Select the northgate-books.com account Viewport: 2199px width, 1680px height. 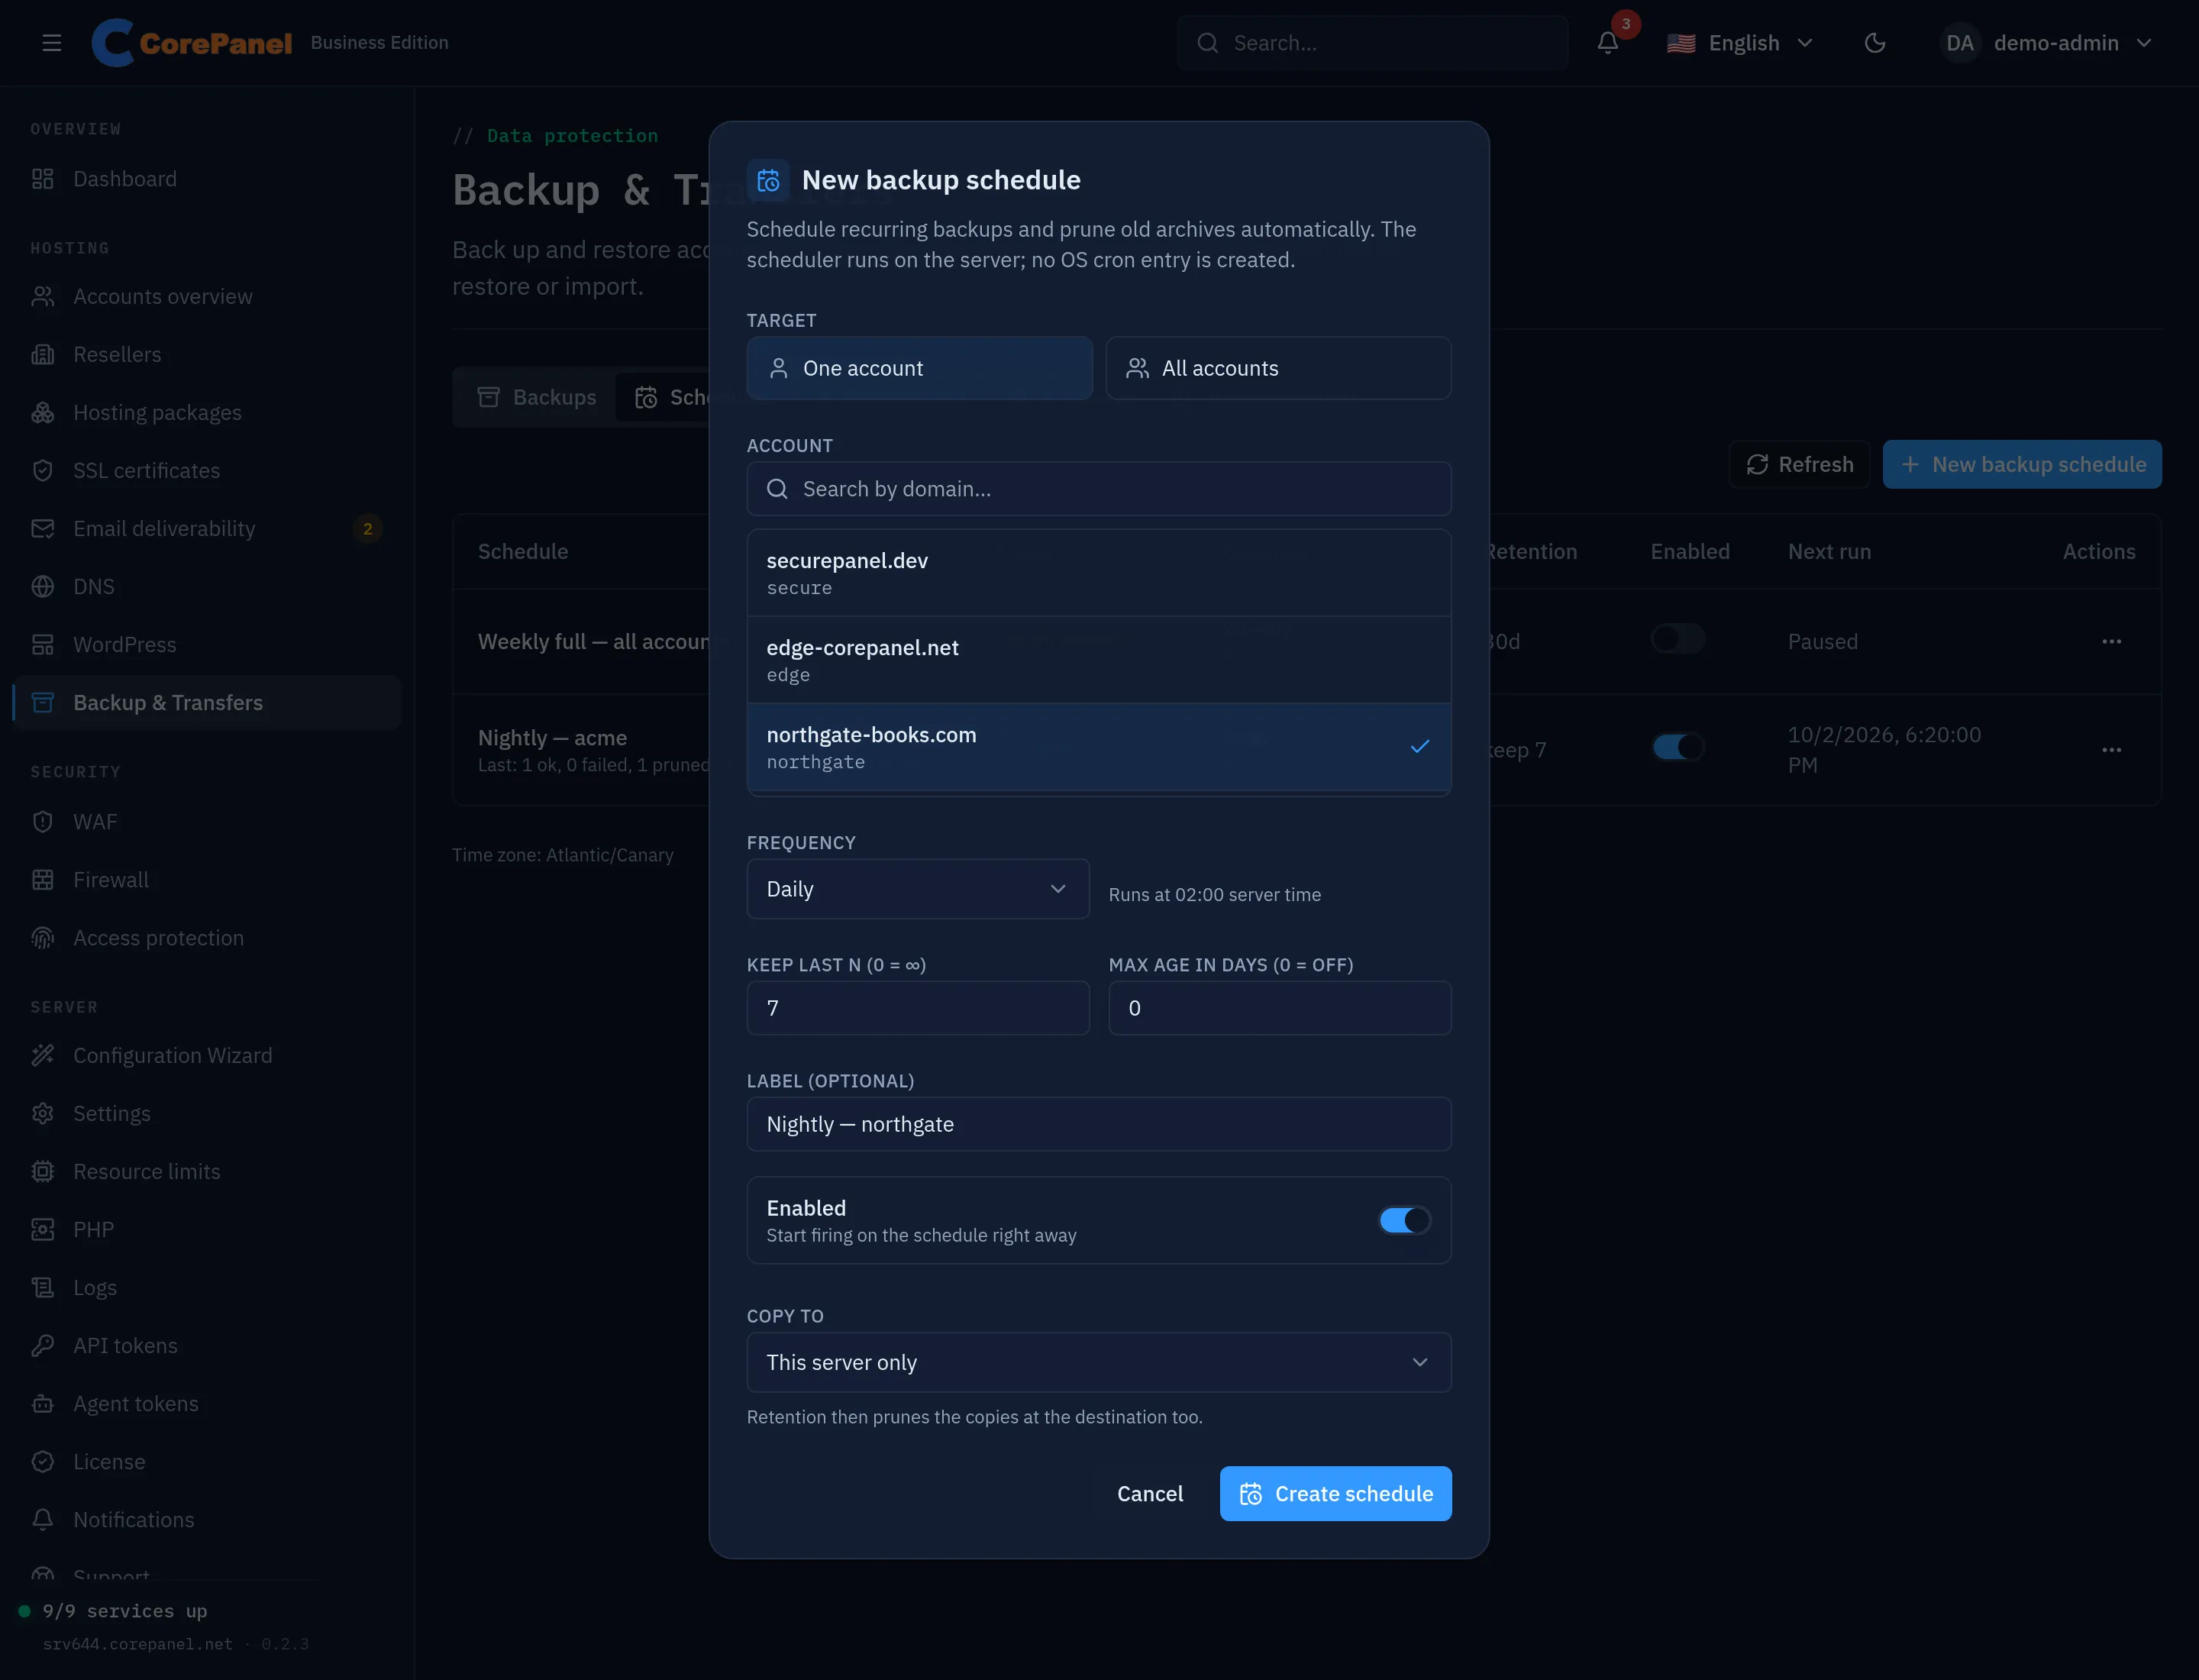click(1099, 747)
